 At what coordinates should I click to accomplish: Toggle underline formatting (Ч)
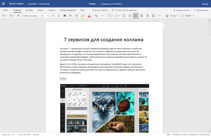77,15
